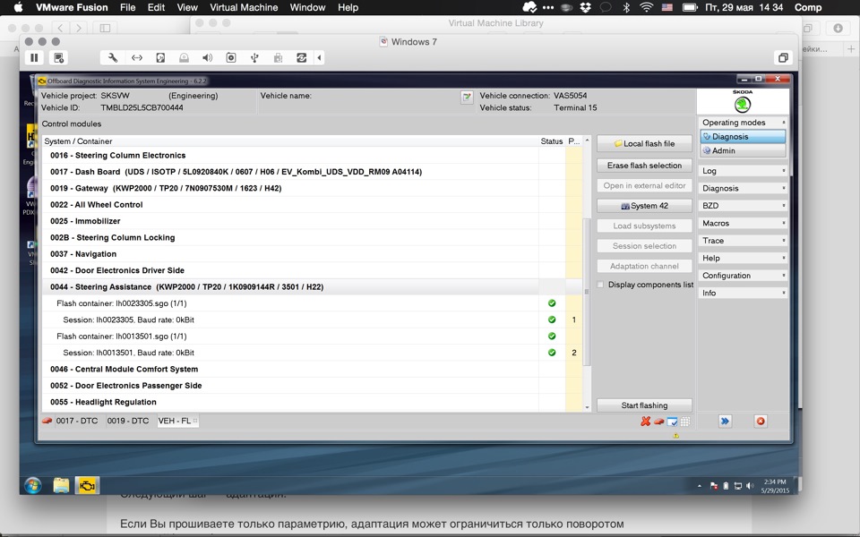The width and height of the screenshot is (860, 537).
Task: Open the VMware sound device icon
Action: click(x=207, y=57)
